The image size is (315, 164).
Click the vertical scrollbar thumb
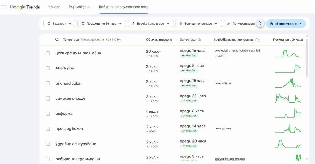tap(307, 58)
